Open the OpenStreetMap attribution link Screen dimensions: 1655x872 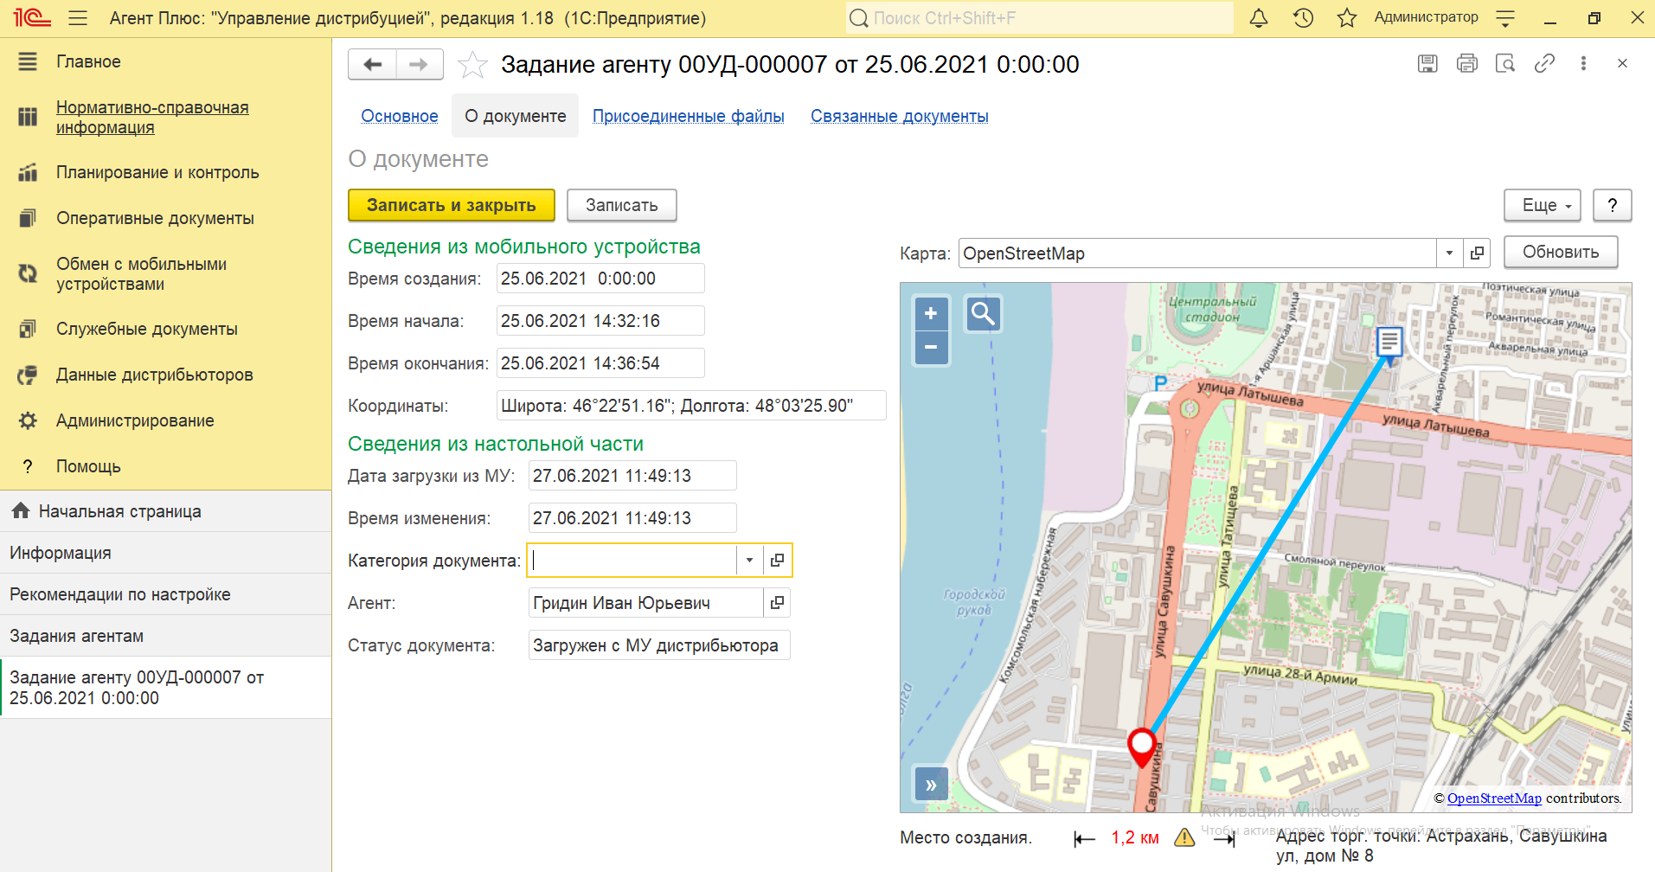pyautogui.click(x=1494, y=798)
